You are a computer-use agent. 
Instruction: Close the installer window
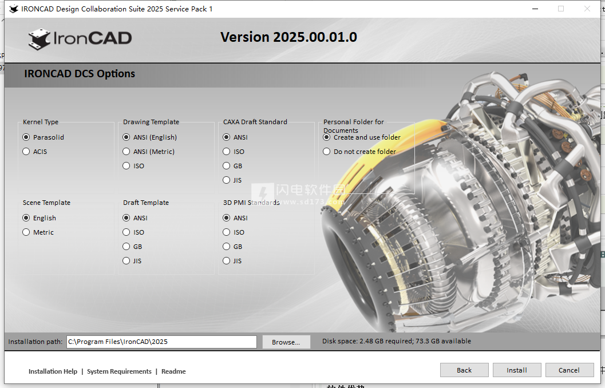pos(587,9)
